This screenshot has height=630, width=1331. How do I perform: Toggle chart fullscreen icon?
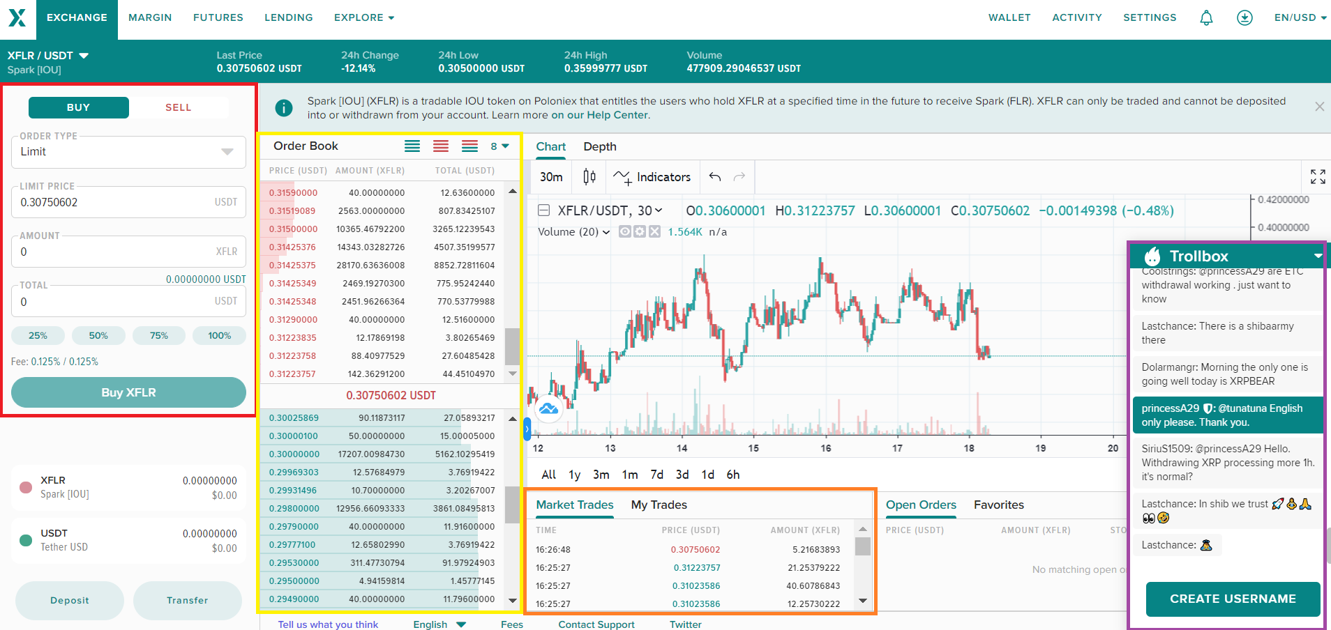tap(1318, 177)
